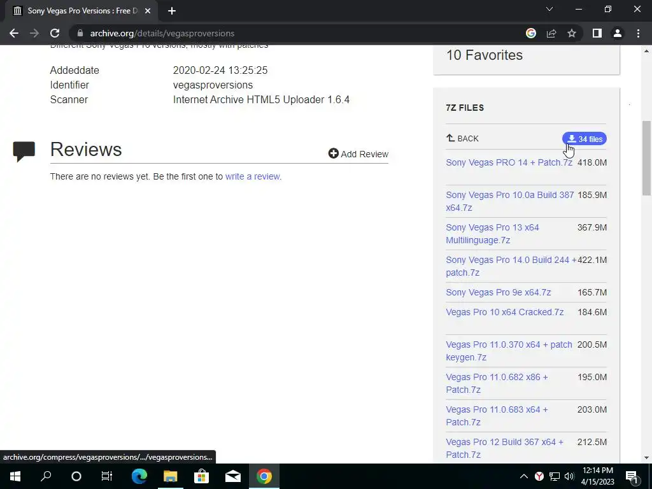The image size is (652, 489).
Task: Download Vegas Pro 12 Build 367 x64 + Patch.7z
Action: (504, 448)
